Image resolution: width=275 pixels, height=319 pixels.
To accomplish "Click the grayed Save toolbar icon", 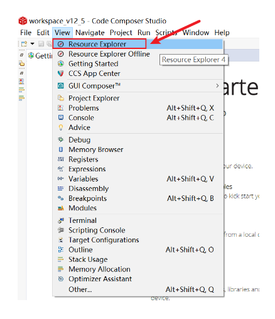I will pyautogui.click(x=41, y=44).
